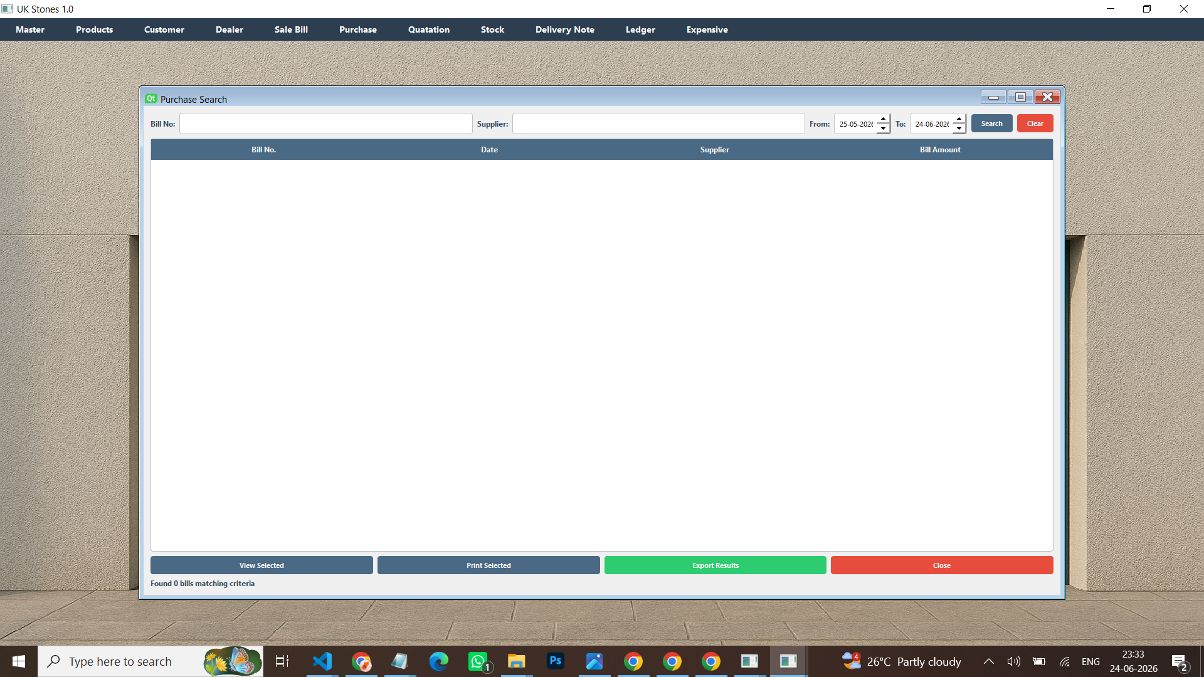Click the red Clear button
1204x677 pixels.
click(1035, 123)
